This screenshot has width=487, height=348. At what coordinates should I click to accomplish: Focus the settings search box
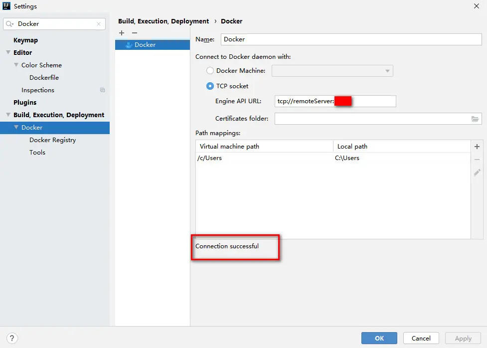(x=54, y=24)
